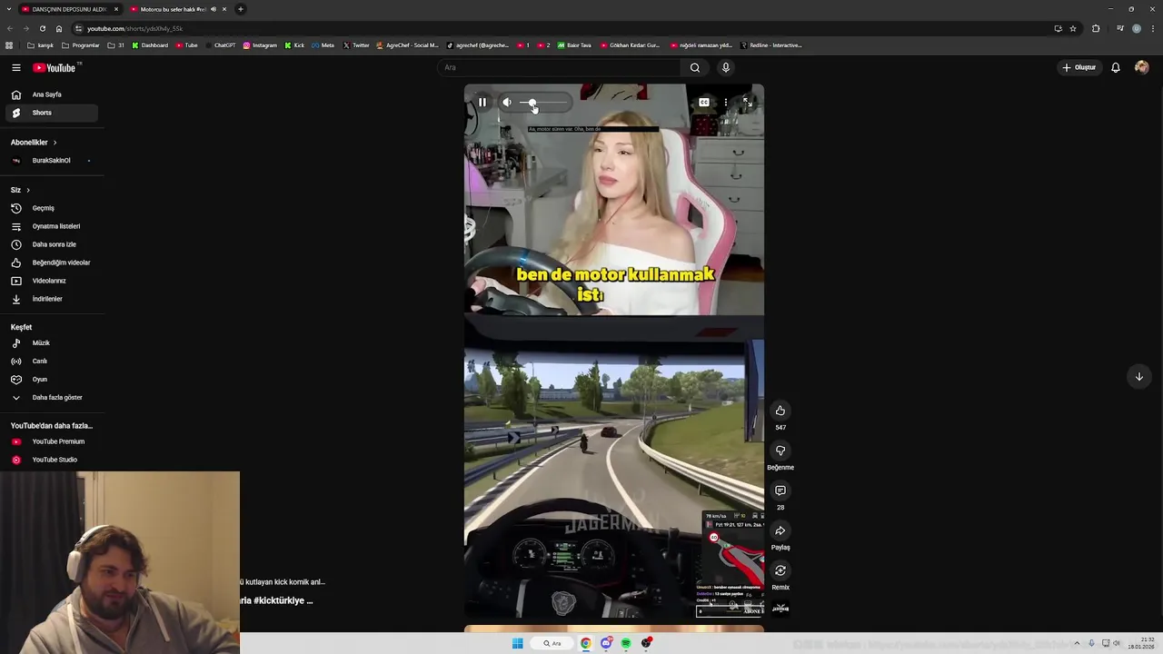Open YouTube Premium link
The width and height of the screenshot is (1163, 654).
(x=51, y=441)
